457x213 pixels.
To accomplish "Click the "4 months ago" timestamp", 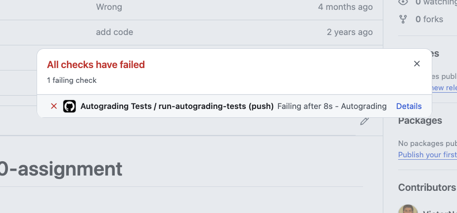I will point(345,7).
